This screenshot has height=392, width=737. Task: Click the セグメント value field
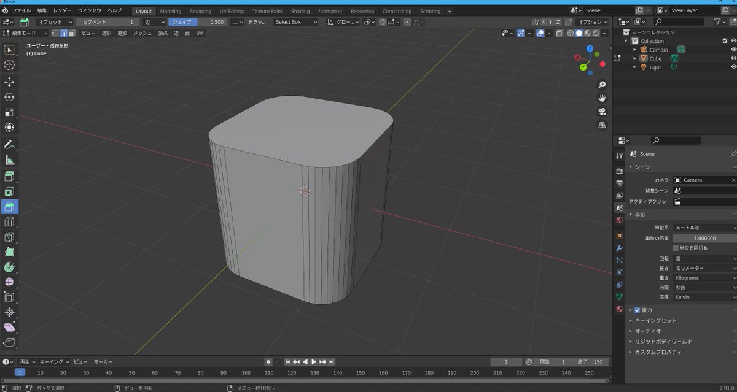coord(108,22)
